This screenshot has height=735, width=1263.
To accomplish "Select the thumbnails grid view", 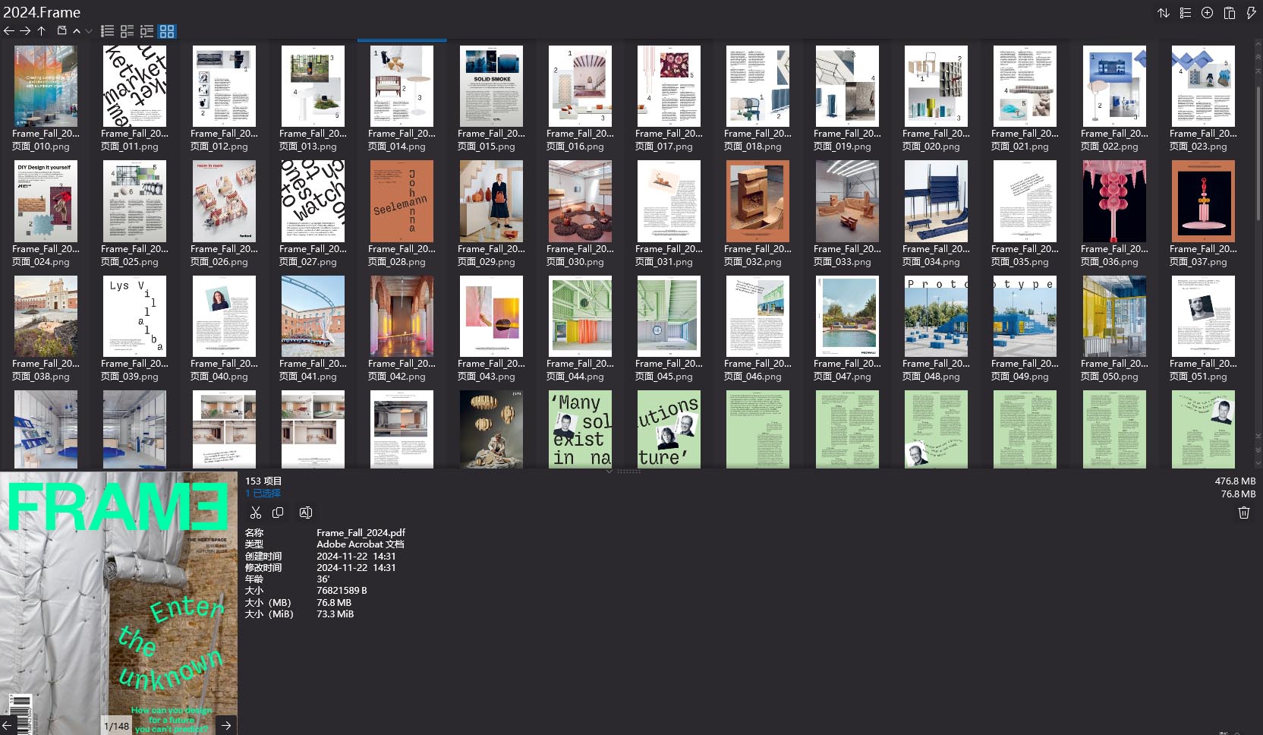I will [167, 31].
